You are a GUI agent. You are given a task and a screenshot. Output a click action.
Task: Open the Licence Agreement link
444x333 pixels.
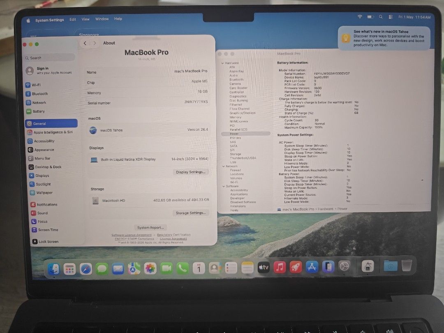coord(173,238)
